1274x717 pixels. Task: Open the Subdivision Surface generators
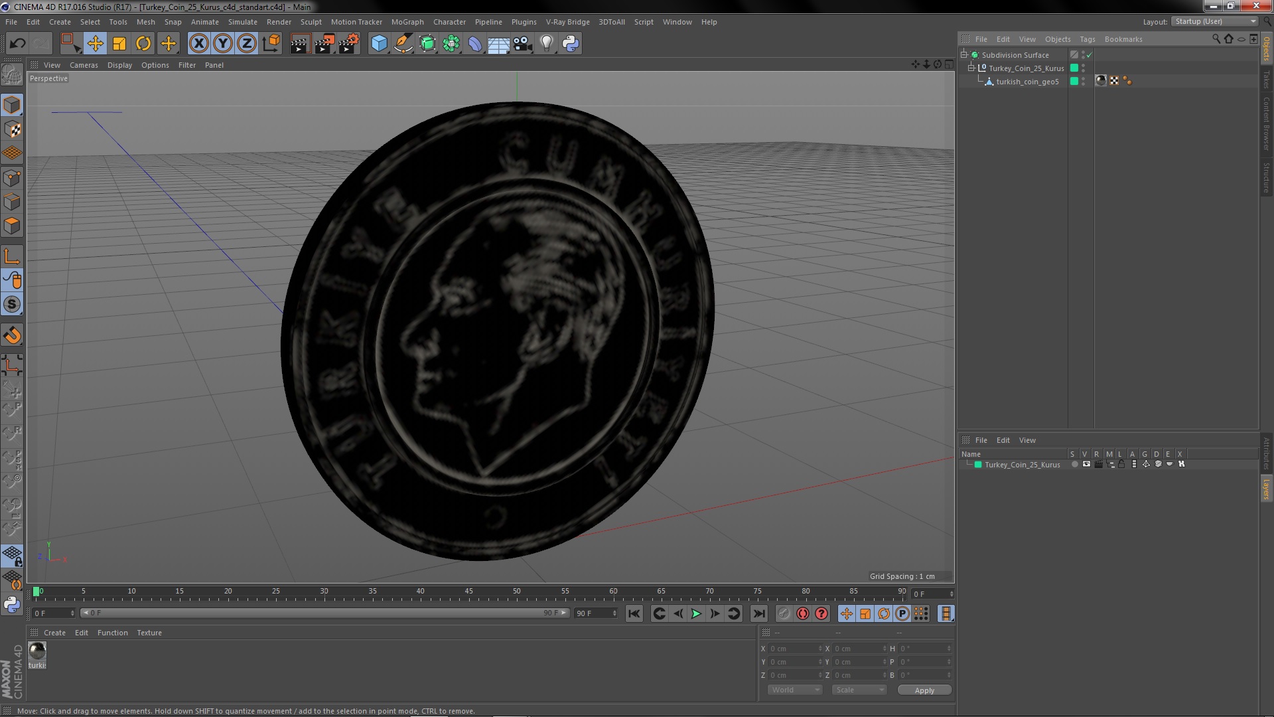pyautogui.click(x=427, y=44)
